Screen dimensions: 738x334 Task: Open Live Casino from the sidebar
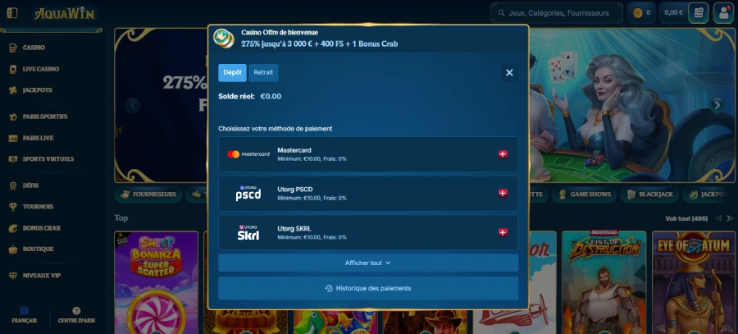[40, 69]
